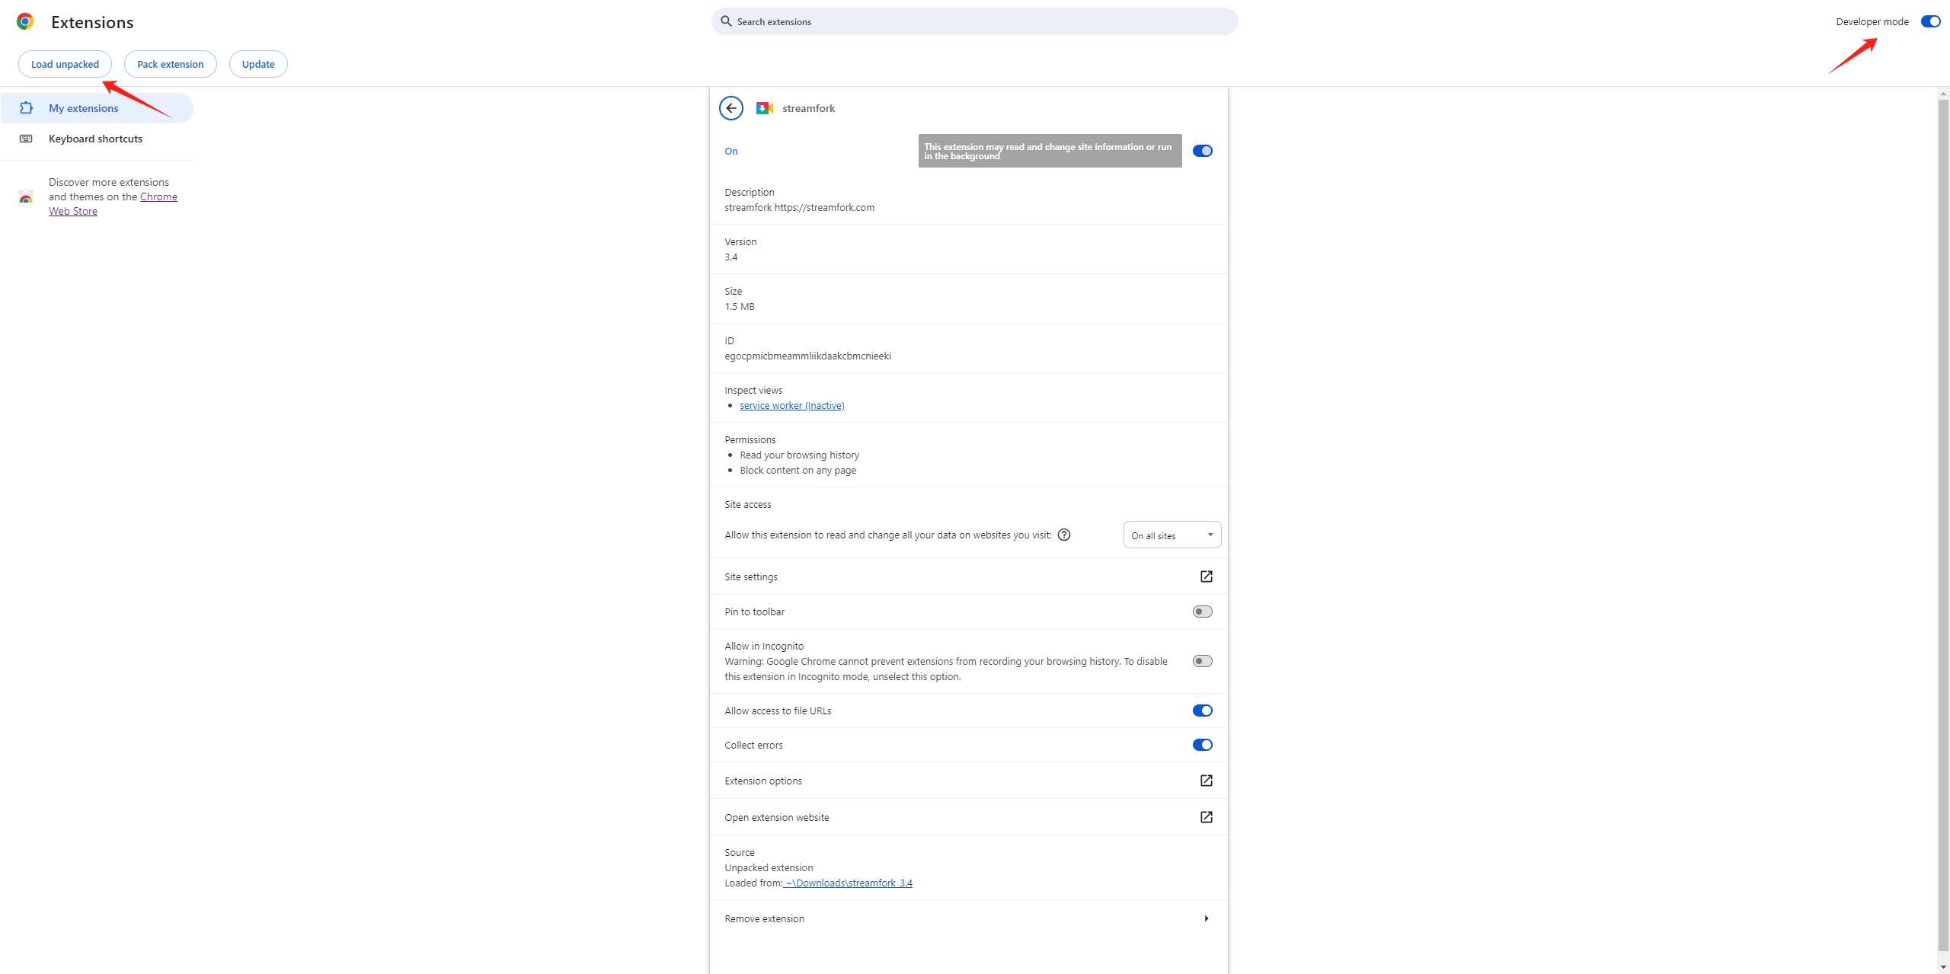The height and width of the screenshot is (974, 1950).
Task: Click the streamfork extension logo icon
Action: click(x=764, y=108)
